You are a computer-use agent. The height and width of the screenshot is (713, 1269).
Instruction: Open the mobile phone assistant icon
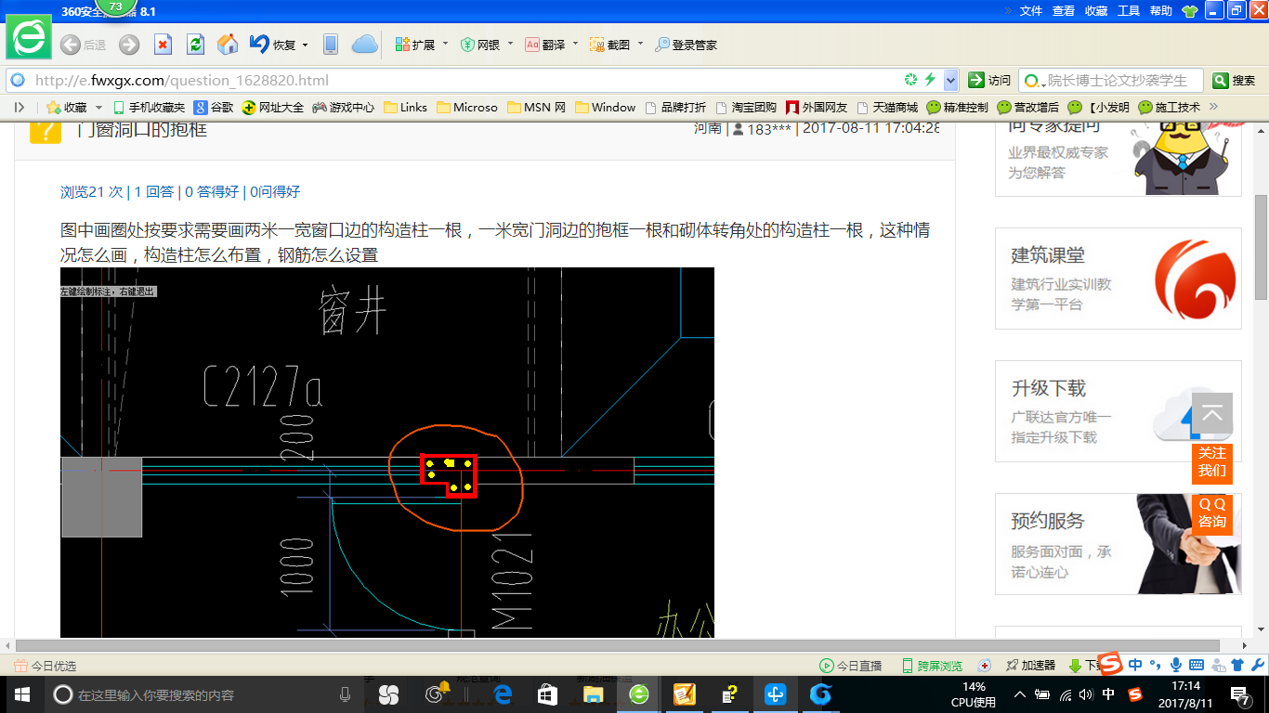pyautogui.click(x=330, y=45)
